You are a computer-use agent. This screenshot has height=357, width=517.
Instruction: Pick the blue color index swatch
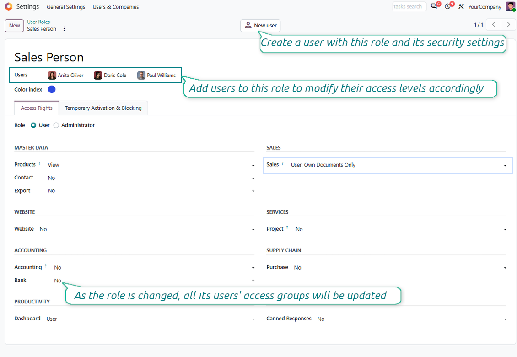point(52,89)
